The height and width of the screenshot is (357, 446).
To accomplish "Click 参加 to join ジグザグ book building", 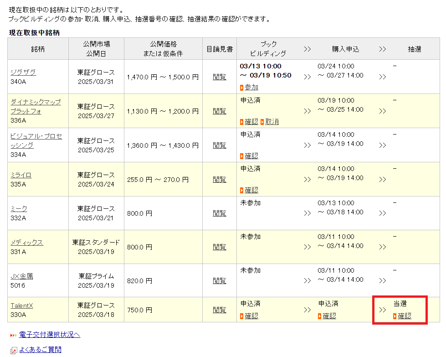I will point(251,87).
